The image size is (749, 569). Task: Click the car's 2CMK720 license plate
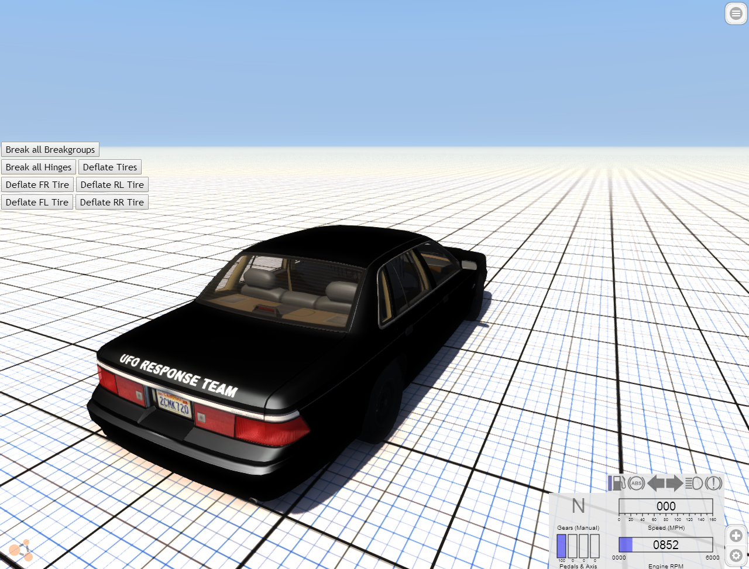(x=174, y=404)
